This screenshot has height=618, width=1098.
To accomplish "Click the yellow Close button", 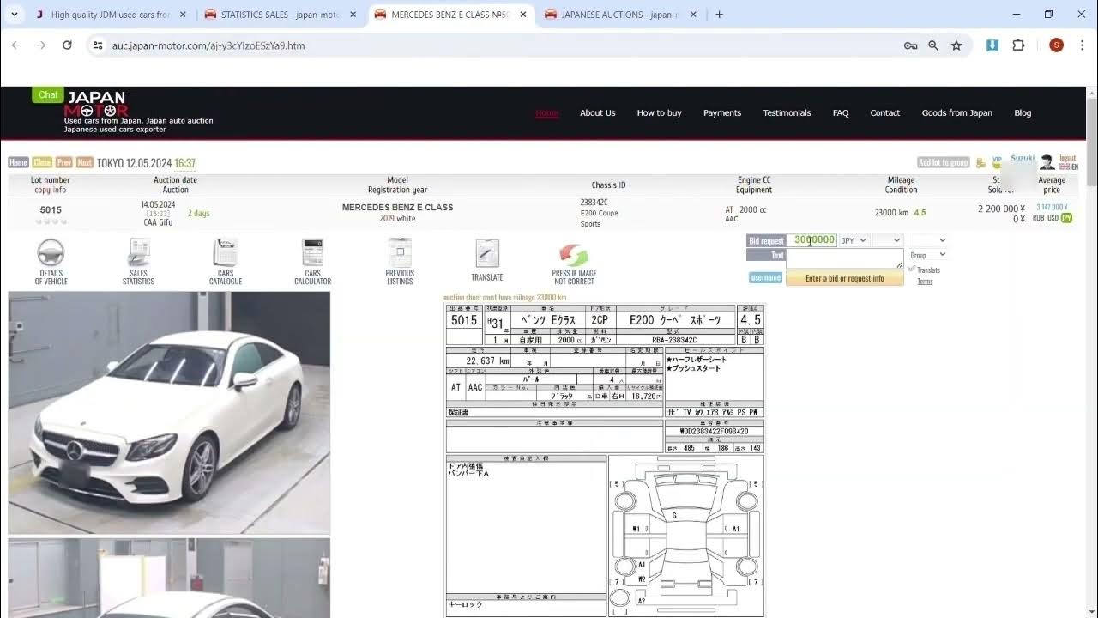I will (42, 162).
